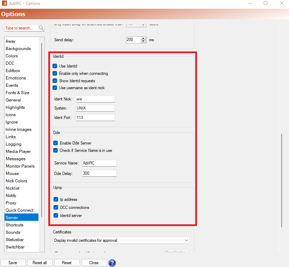Viewport: 289px width, 267px height.
Task: Uncheck DCC connections under Upnp
Action: [56, 208]
